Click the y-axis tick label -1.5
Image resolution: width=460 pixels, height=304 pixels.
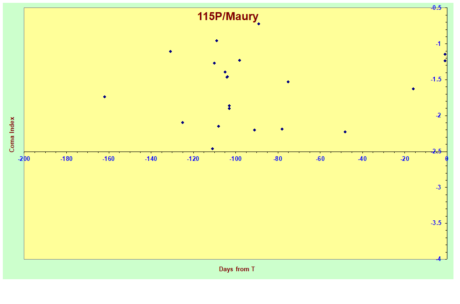[x=436, y=80]
